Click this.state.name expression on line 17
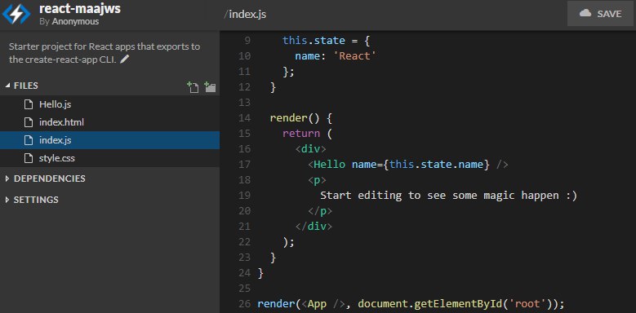The image size is (636, 313). pos(437,165)
